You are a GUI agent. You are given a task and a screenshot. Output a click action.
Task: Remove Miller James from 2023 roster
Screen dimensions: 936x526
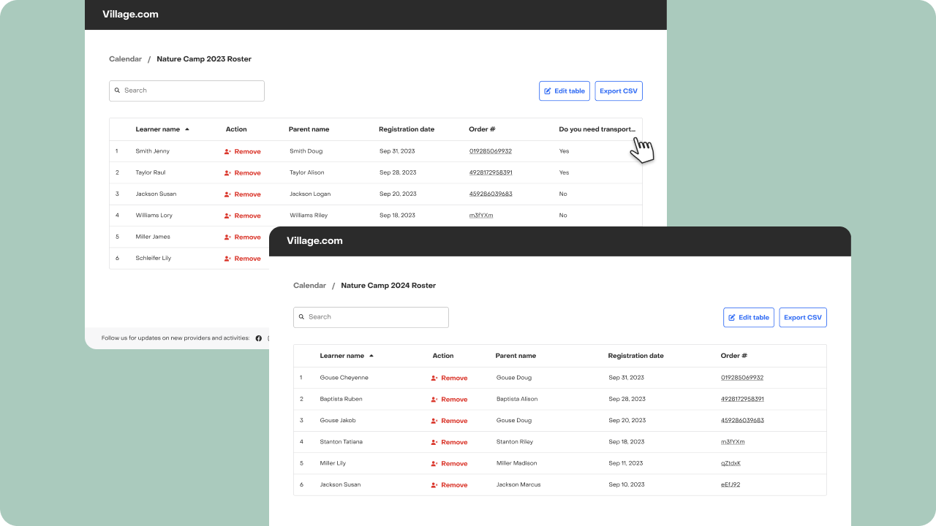[x=242, y=237]
